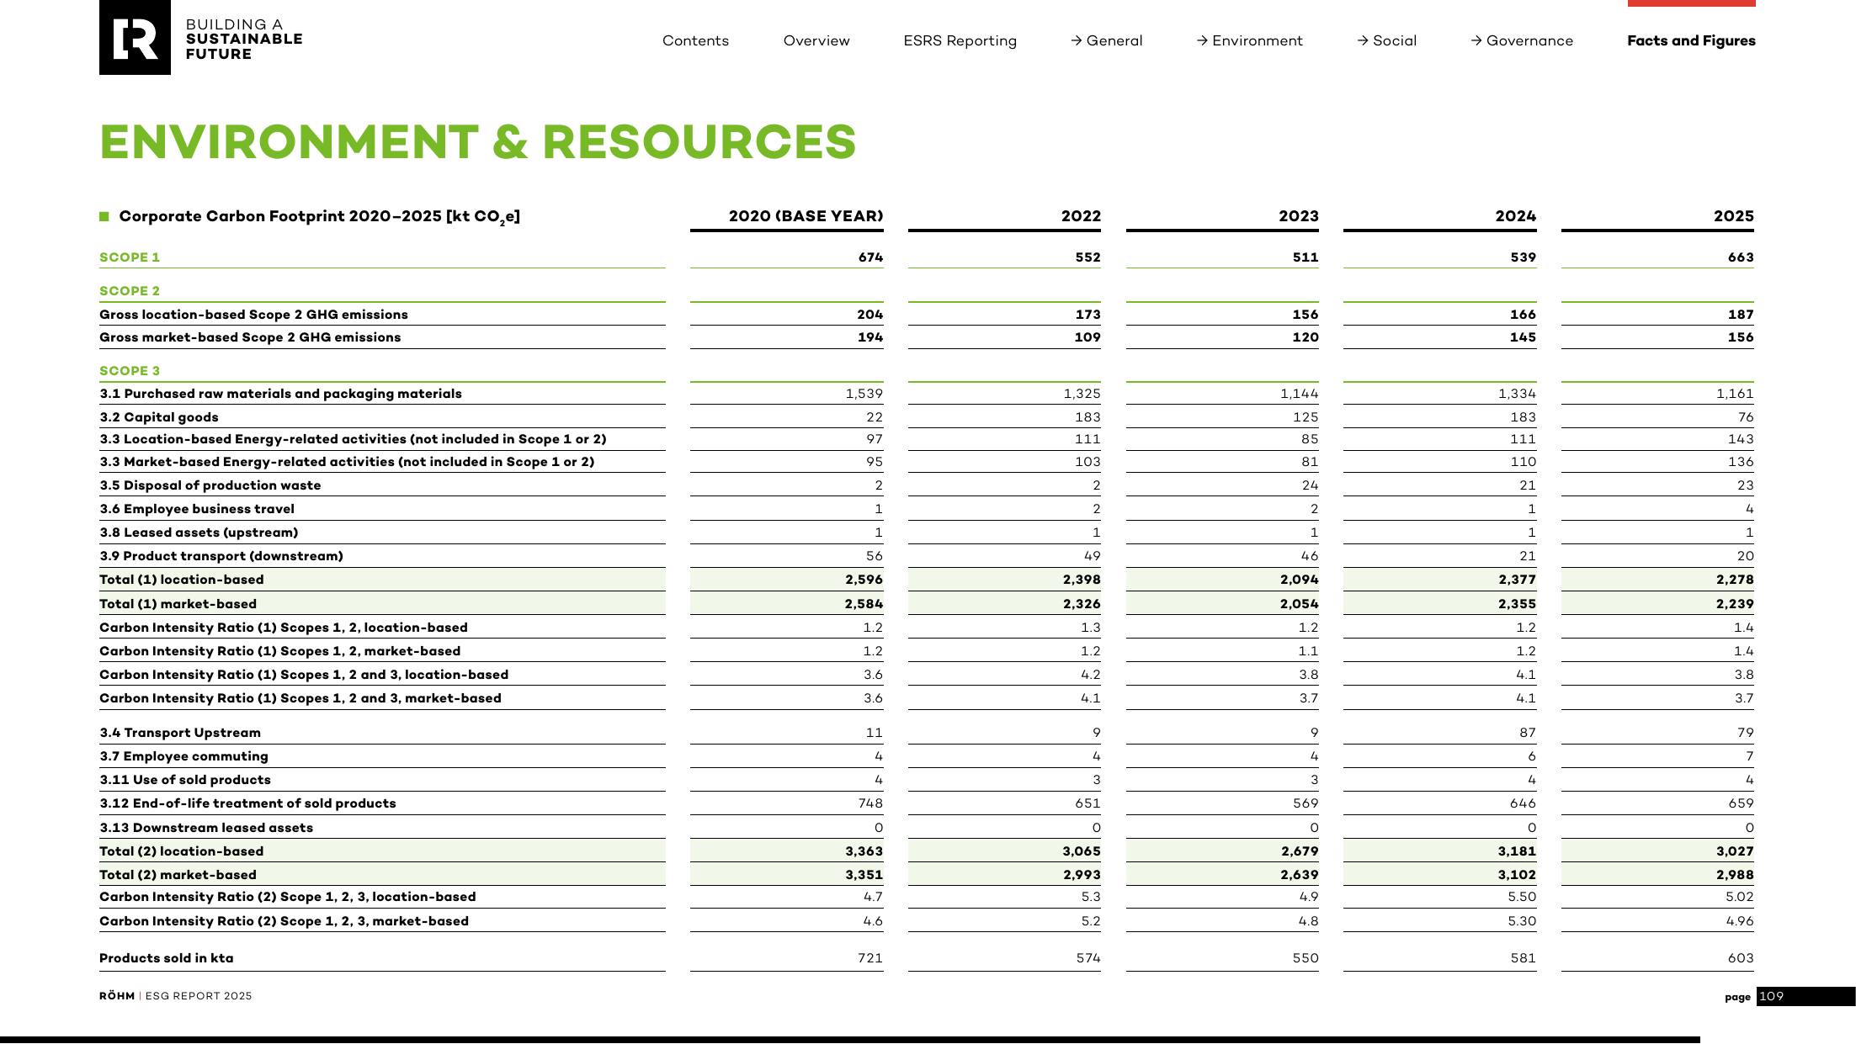
Task: Open ESRS Reporting in the navigation
Action: tap(960, 41)
